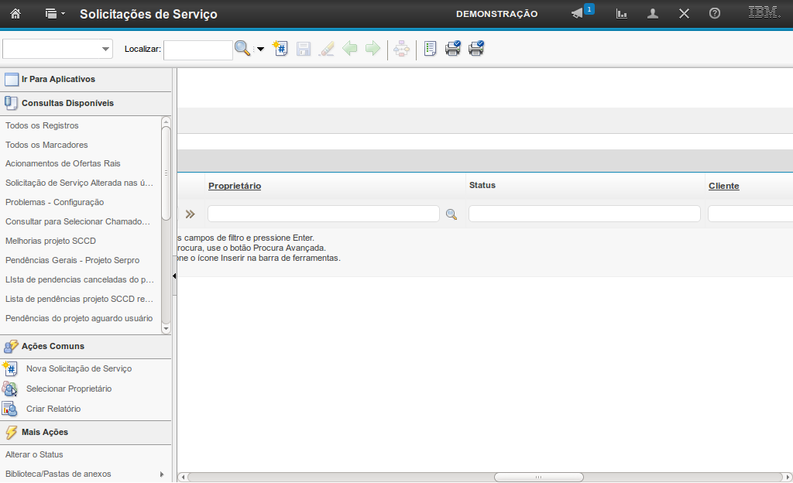Screen dimensions: 793x483
Task: Click Nova Solicitação de Serviço link
Action: tap(78, 368)
